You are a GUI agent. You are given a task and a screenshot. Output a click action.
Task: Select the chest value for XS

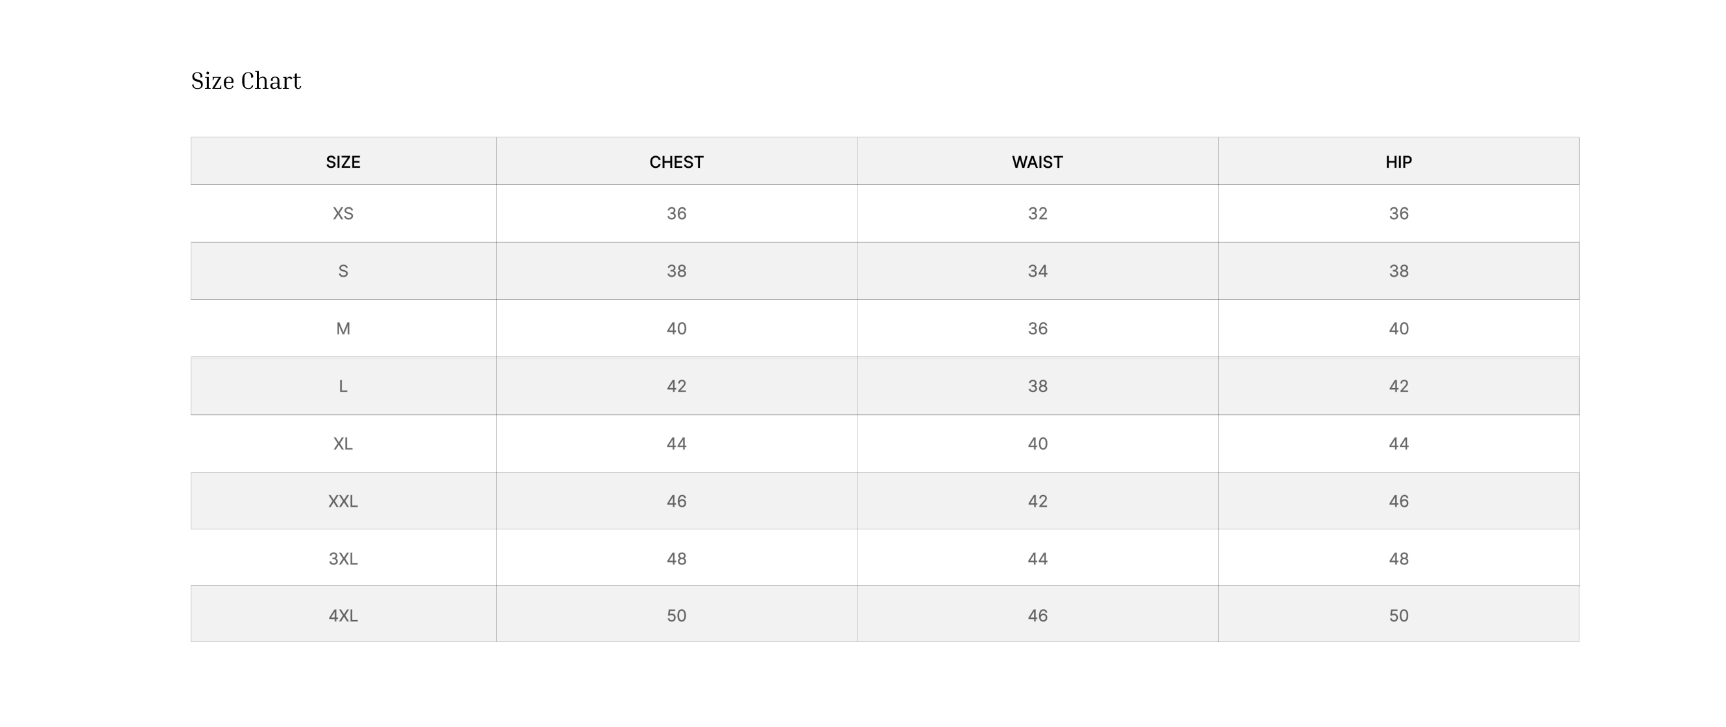tap(676, 214)
